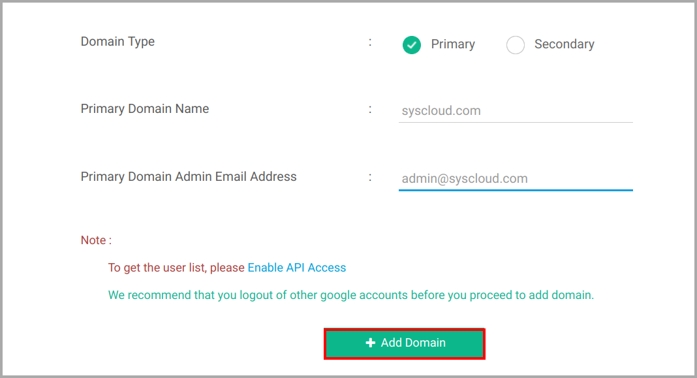The height and width of the screenshot is (378, 697).
Task: Click the colon separator beside Primary Domain Name
Action: point(370,110)
